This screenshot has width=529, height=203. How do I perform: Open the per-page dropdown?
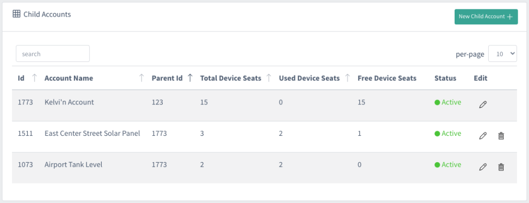pos(502,54)
